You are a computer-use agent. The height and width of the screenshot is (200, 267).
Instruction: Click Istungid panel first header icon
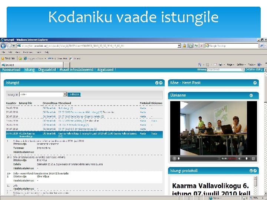coord(157,83)
